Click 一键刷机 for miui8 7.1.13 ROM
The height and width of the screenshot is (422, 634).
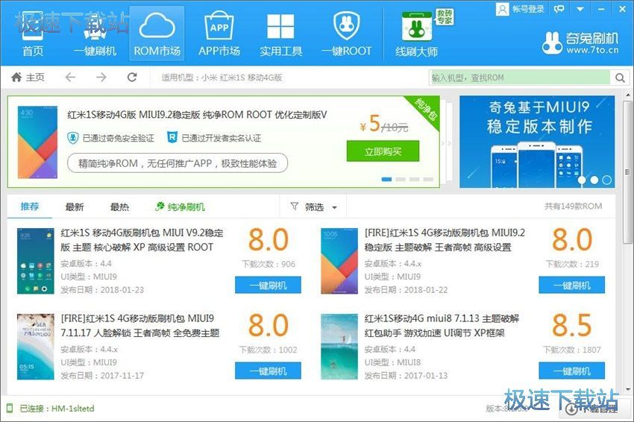572,371
